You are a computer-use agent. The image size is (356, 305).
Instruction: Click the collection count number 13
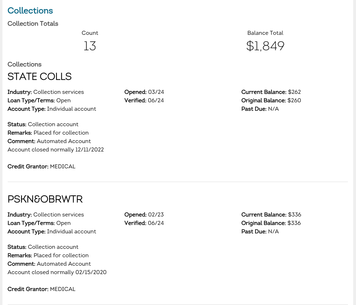(x=90, y=46)
